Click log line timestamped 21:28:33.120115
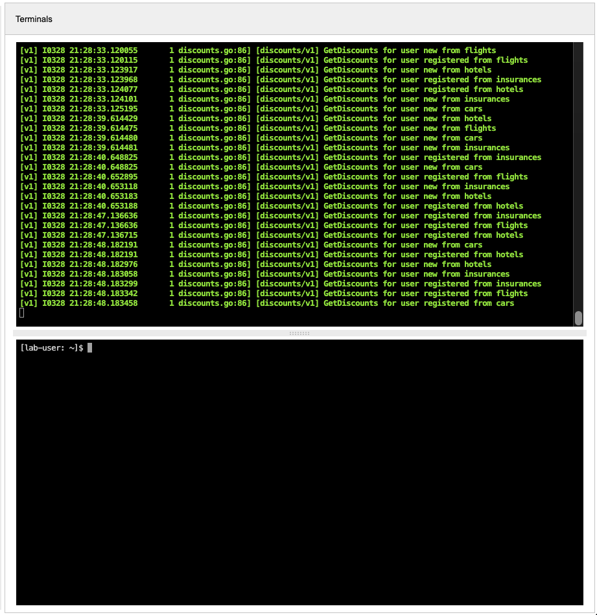597x615 pixels. coord(274,60)
